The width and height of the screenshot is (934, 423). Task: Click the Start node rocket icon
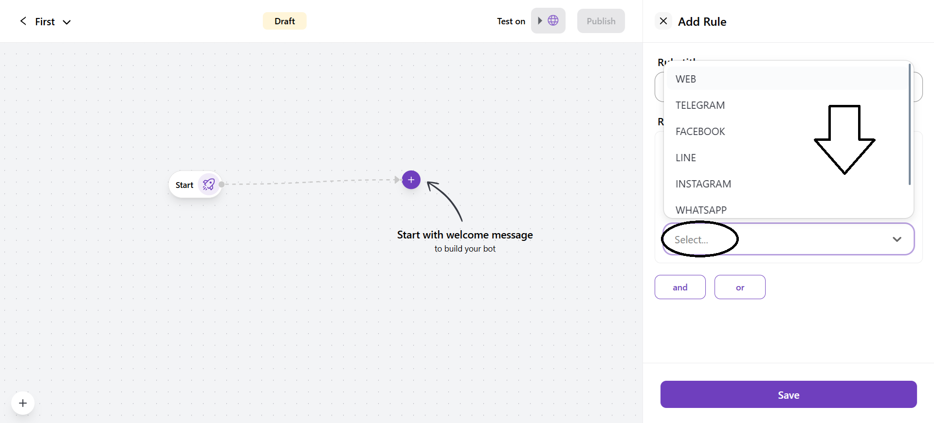point(209,185)
